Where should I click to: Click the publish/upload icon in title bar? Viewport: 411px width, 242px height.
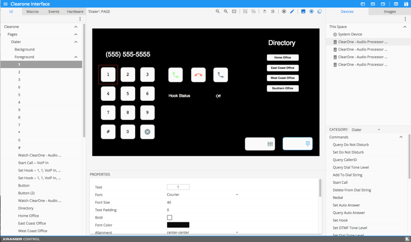point(396,4)
